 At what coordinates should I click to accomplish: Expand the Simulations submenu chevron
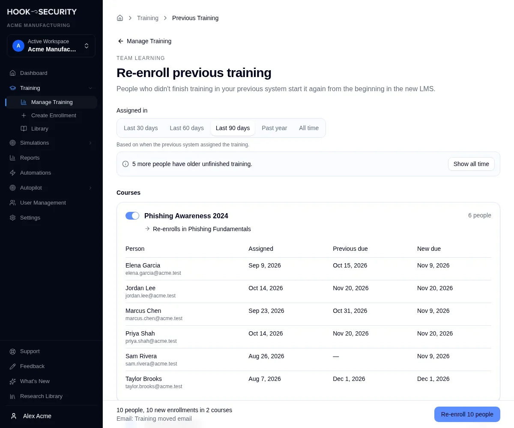point(90,143)
